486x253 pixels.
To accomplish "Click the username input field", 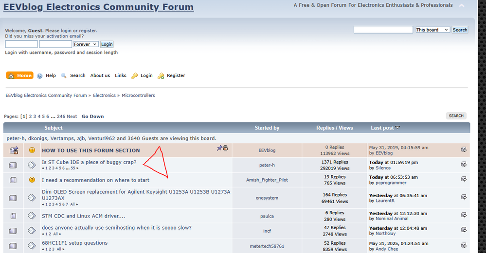I will point(21,44).
